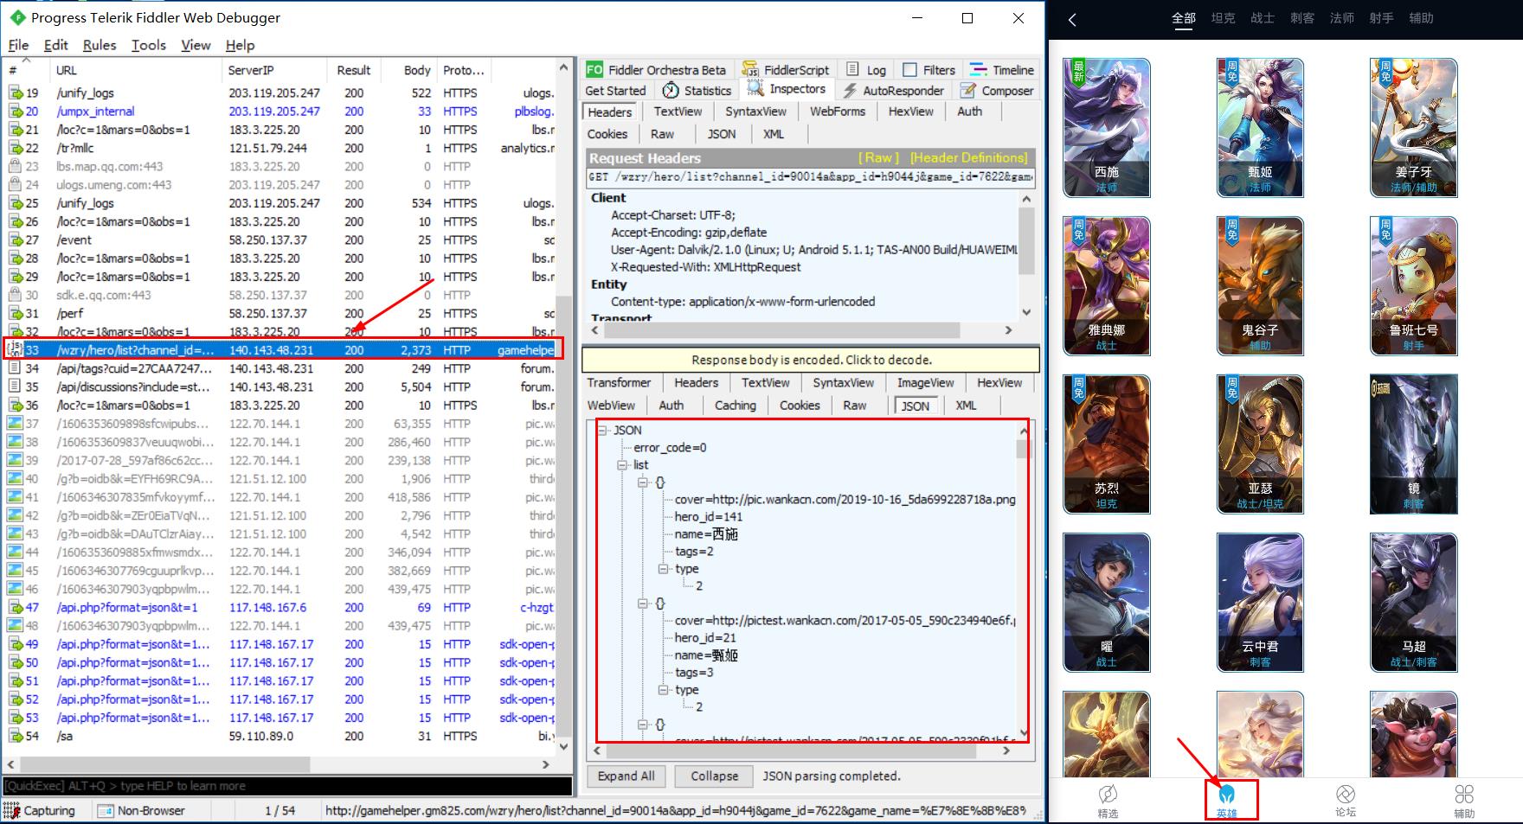Click the QuickExec command input box
The width and height of the screenshot is (1523, 824).
click(x=287, y=786)
